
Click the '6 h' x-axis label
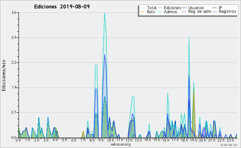74,140
